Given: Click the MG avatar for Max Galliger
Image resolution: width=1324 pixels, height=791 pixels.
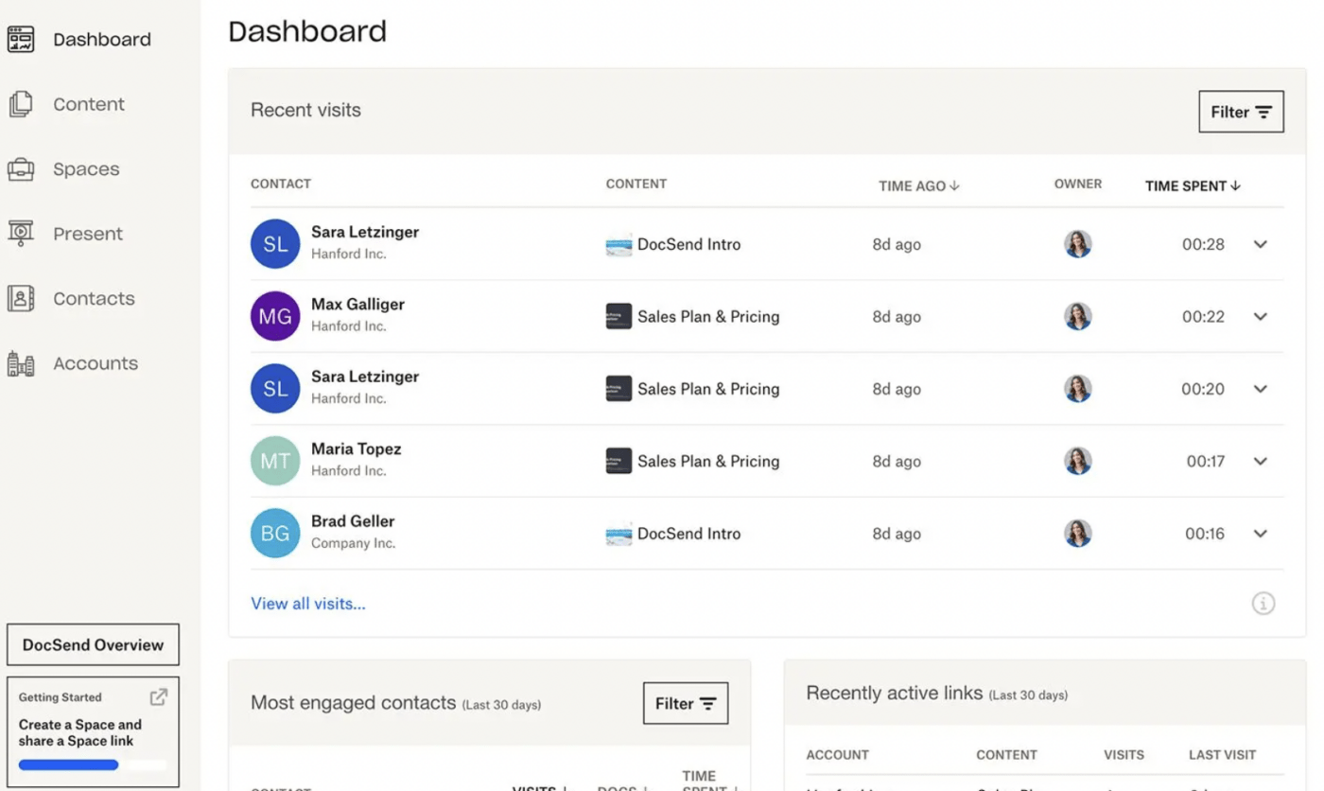Looking at the screenshot, I should coord(275,316).
